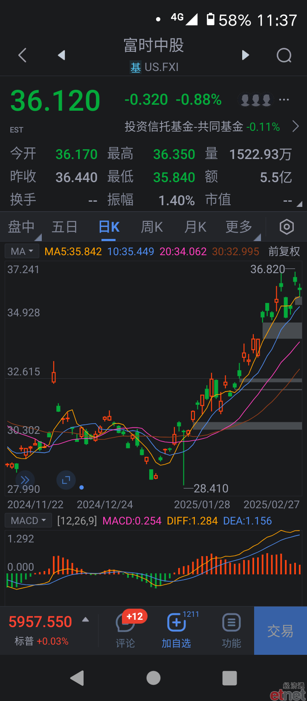Viewport: 307px width, 701px height.
Task: Tap the 振幅 1.40% value
Action: pos(177,200)
